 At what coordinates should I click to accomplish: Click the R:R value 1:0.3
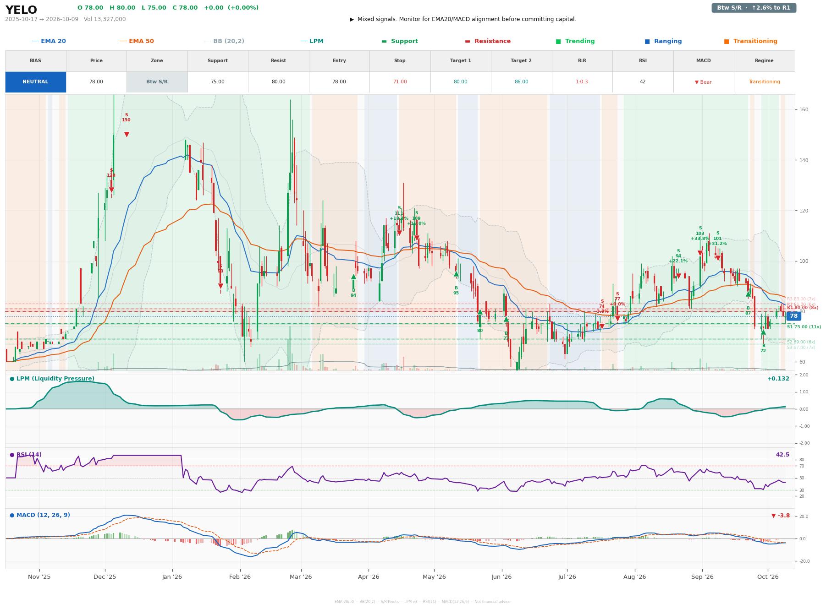[x=582, y=82]
